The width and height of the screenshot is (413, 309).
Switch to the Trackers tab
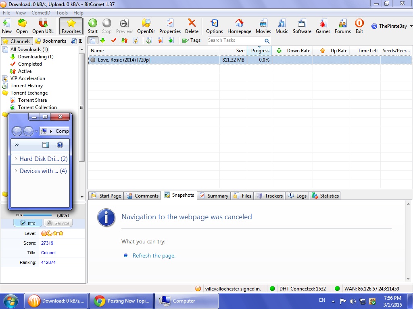pos(270,196)
